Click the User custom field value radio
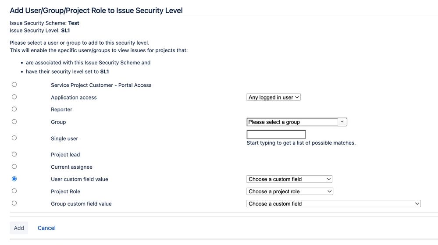Screen dimensions: 438x245 14,179
